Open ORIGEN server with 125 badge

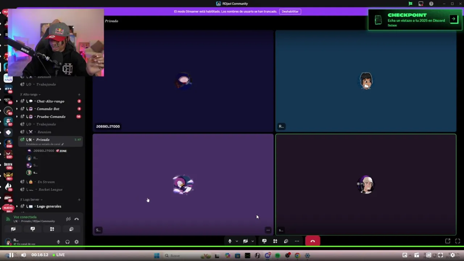(x=8, y=165)
